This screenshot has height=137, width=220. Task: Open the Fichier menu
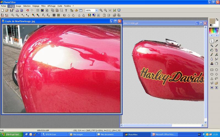point(4,6)
